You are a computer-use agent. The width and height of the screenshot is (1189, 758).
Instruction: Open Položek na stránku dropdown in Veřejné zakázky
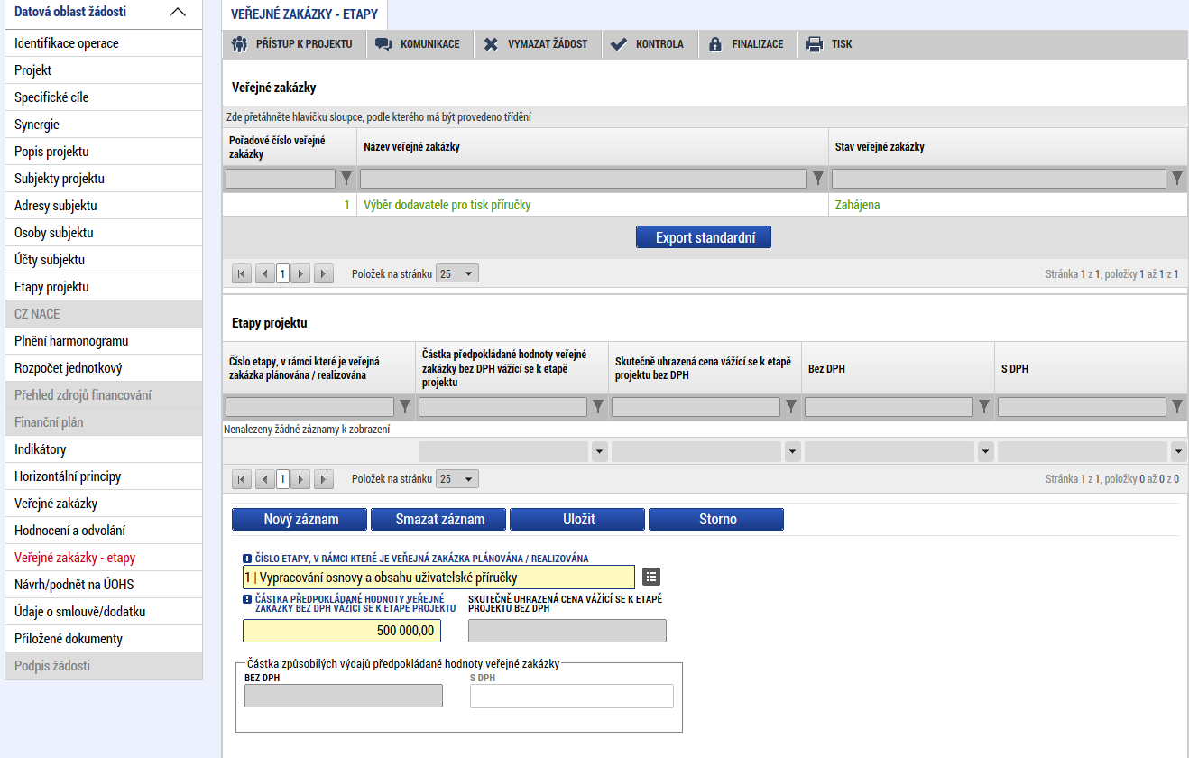tap(457, 273)
